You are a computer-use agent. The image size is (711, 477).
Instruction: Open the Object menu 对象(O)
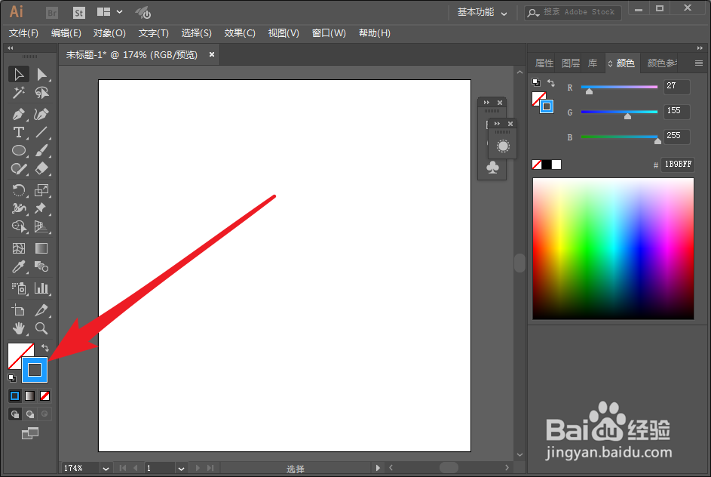tap(109, 33)
